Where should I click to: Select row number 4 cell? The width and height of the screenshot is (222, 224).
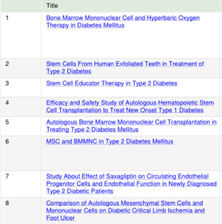(x=21, y=107)
